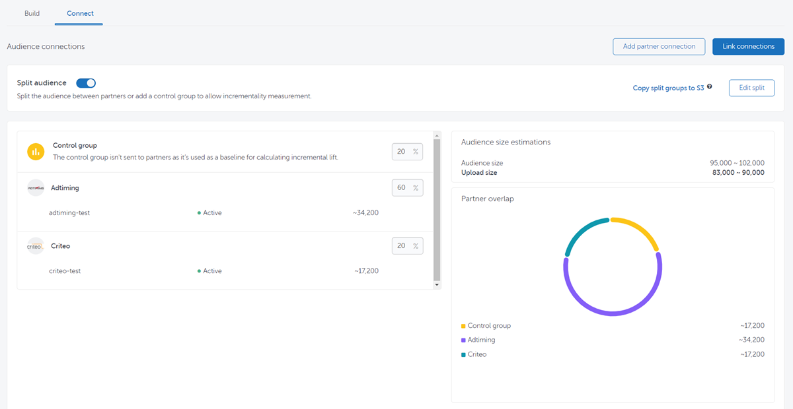This screenshot has height=409, width=793.
Task: Open the Edit split dialog
Action: 751,88
